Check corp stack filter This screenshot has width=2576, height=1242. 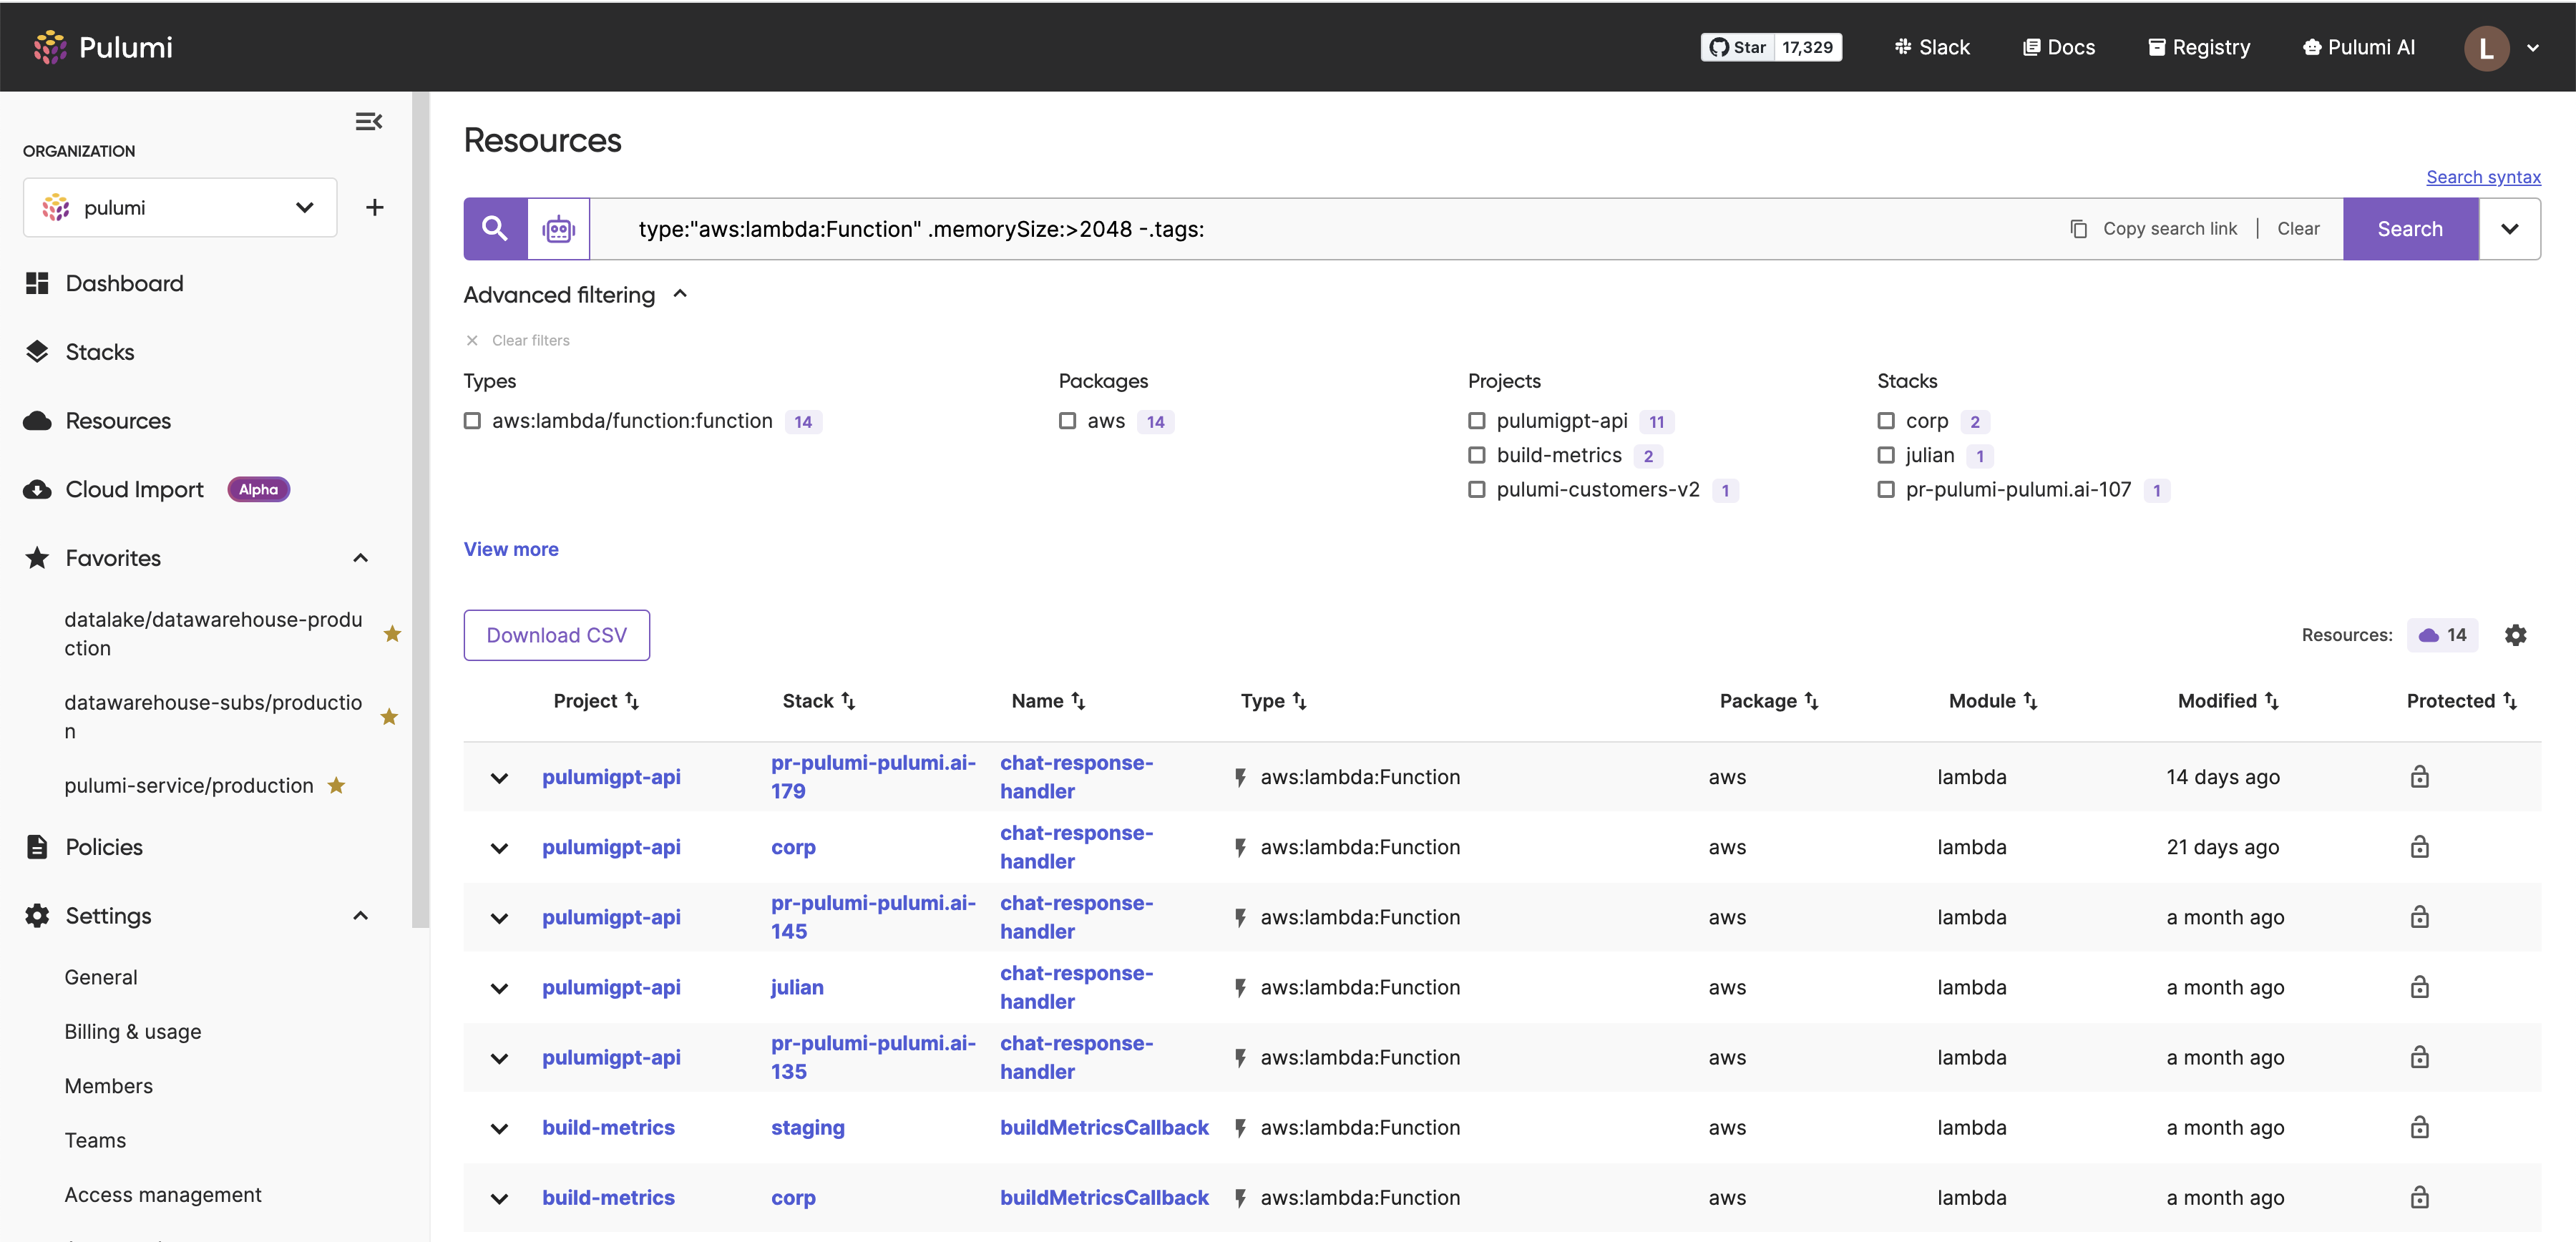[x=1886, y=421]
